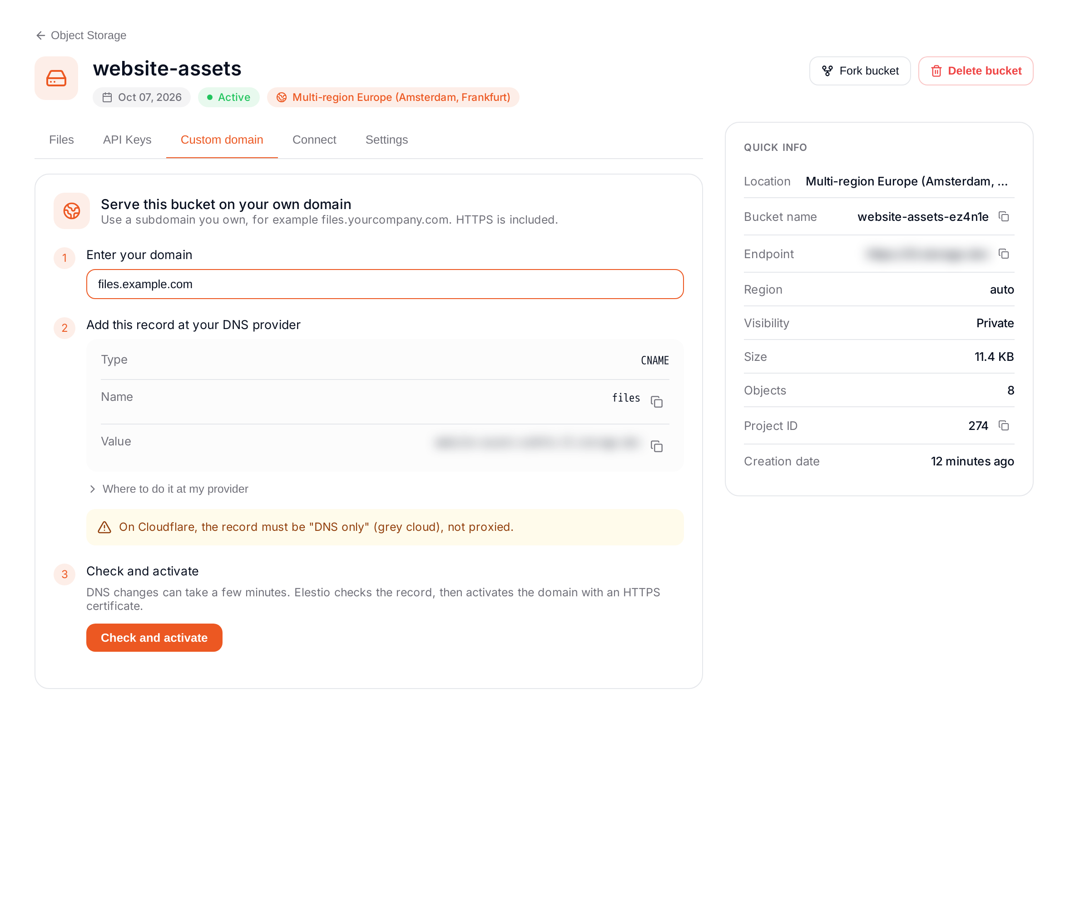Click the globe icon beside Serve this bucket heading

tap(72, 211)
